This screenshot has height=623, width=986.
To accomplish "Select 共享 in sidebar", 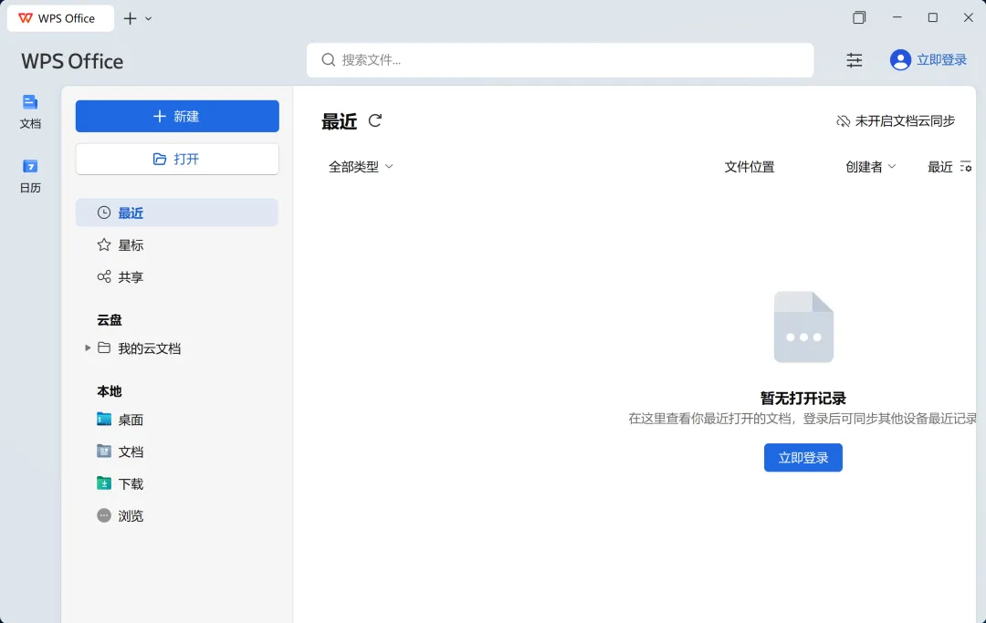I will (x=177, y=277).
